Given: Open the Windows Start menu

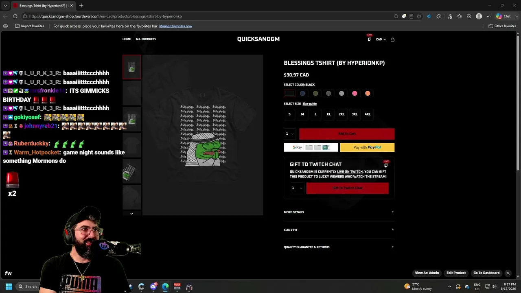Looking at the screenshot, I should (x=9, y=286).
